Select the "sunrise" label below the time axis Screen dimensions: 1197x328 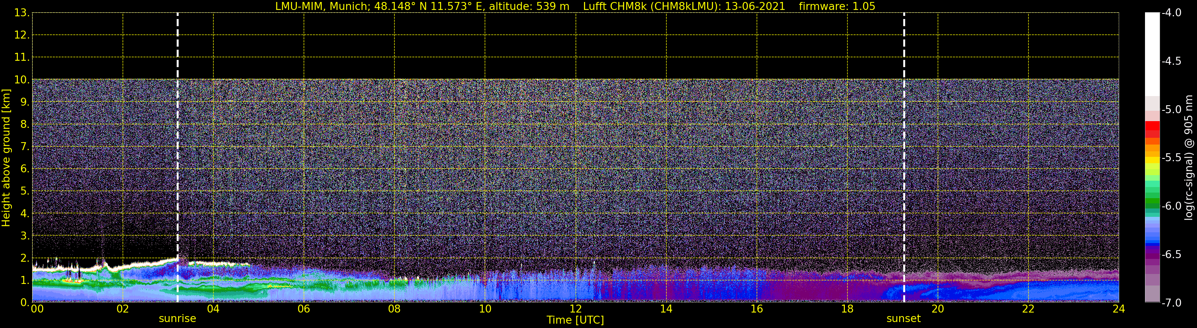pyautogui.click(x=177, y=319)
